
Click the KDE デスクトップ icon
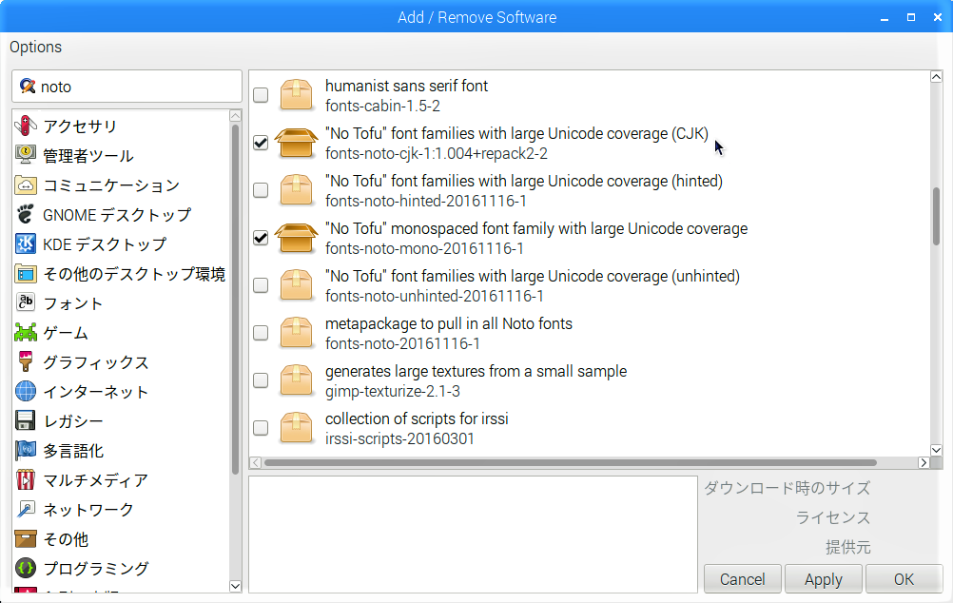coord(26,243)
